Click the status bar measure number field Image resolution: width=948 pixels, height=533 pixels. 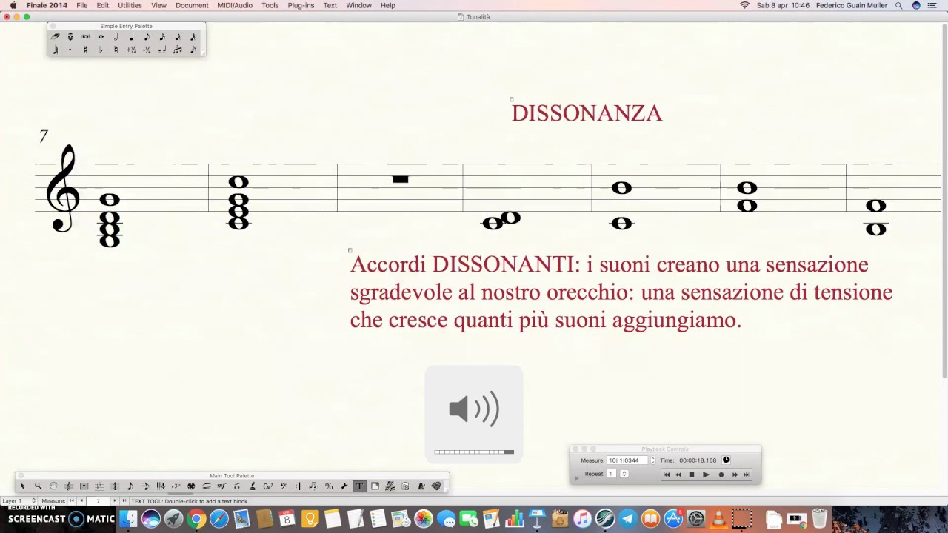(98, 501)
